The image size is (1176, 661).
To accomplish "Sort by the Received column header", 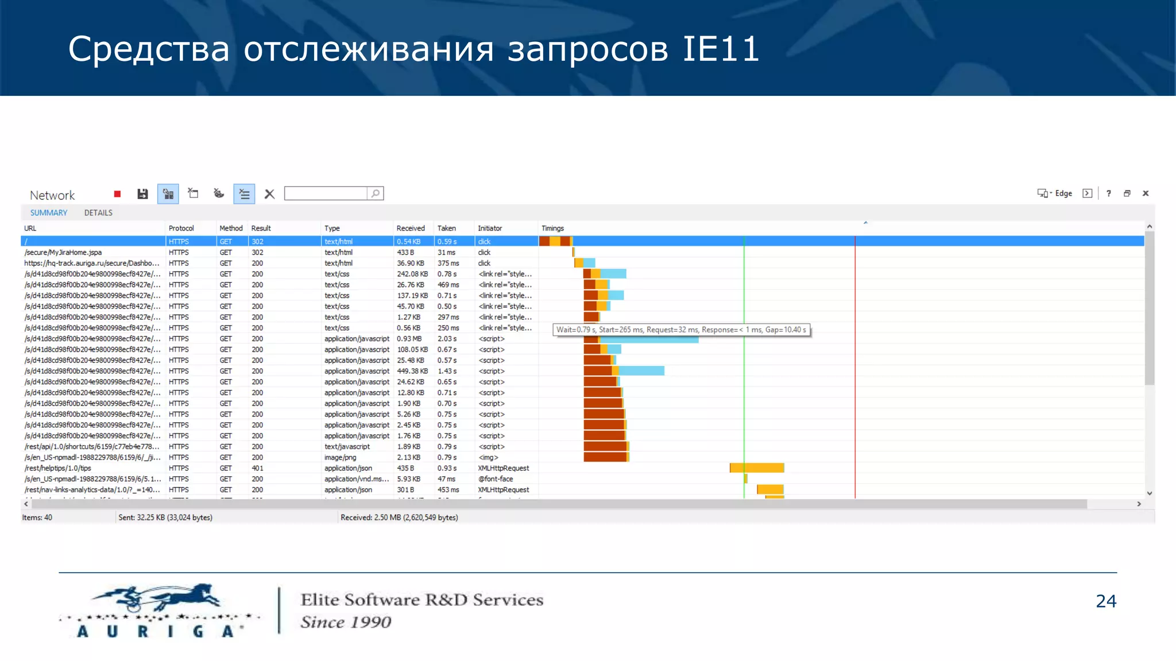I will point(413,228).
